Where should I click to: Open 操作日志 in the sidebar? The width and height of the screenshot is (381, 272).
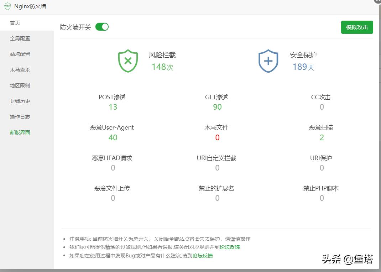(20, 117)
